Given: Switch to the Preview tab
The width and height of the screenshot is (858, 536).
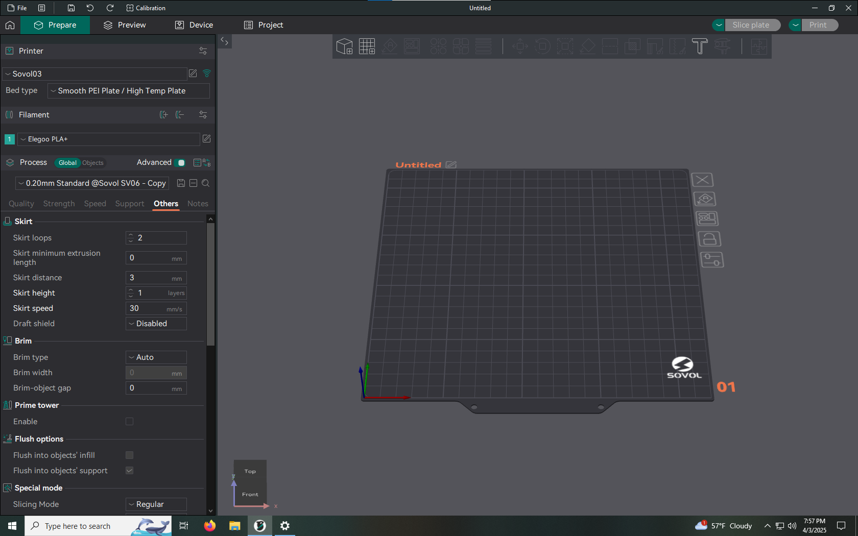Looking at the screenshot, I should pyautogui.click(x=125, y=25).
